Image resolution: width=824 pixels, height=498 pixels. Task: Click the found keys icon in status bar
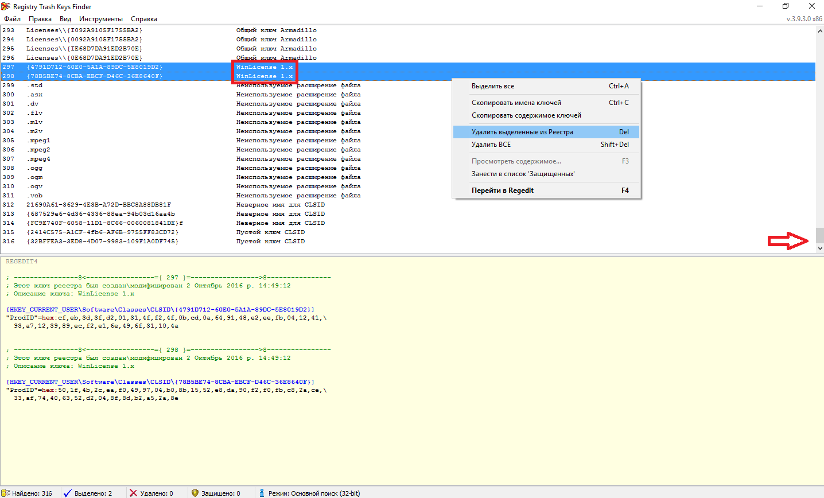click(x=6, y=493)
